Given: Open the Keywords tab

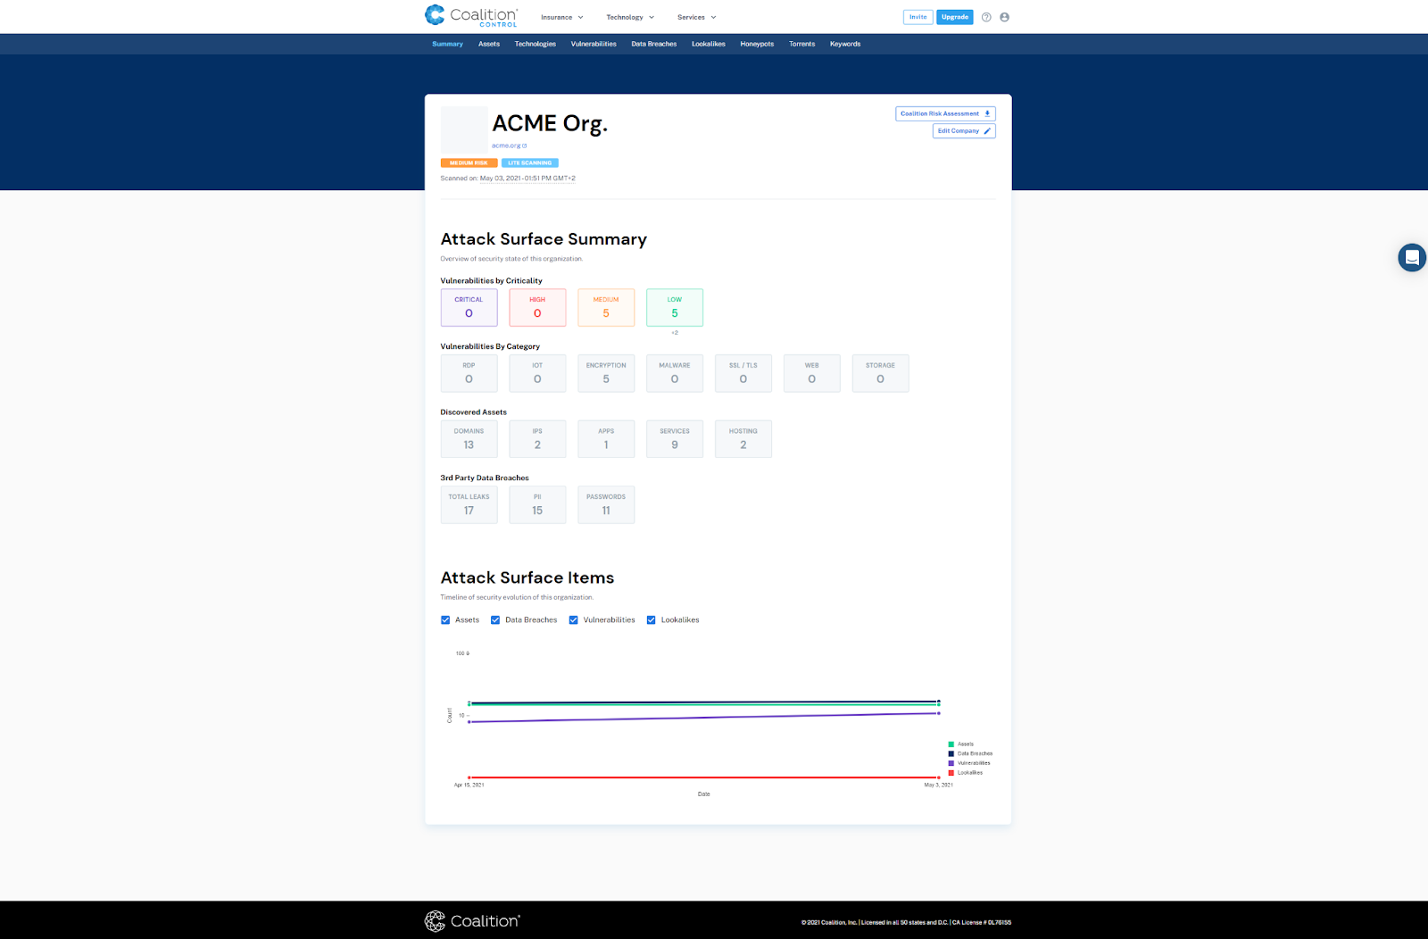Looking at the screenshot, I should point(845,44).
